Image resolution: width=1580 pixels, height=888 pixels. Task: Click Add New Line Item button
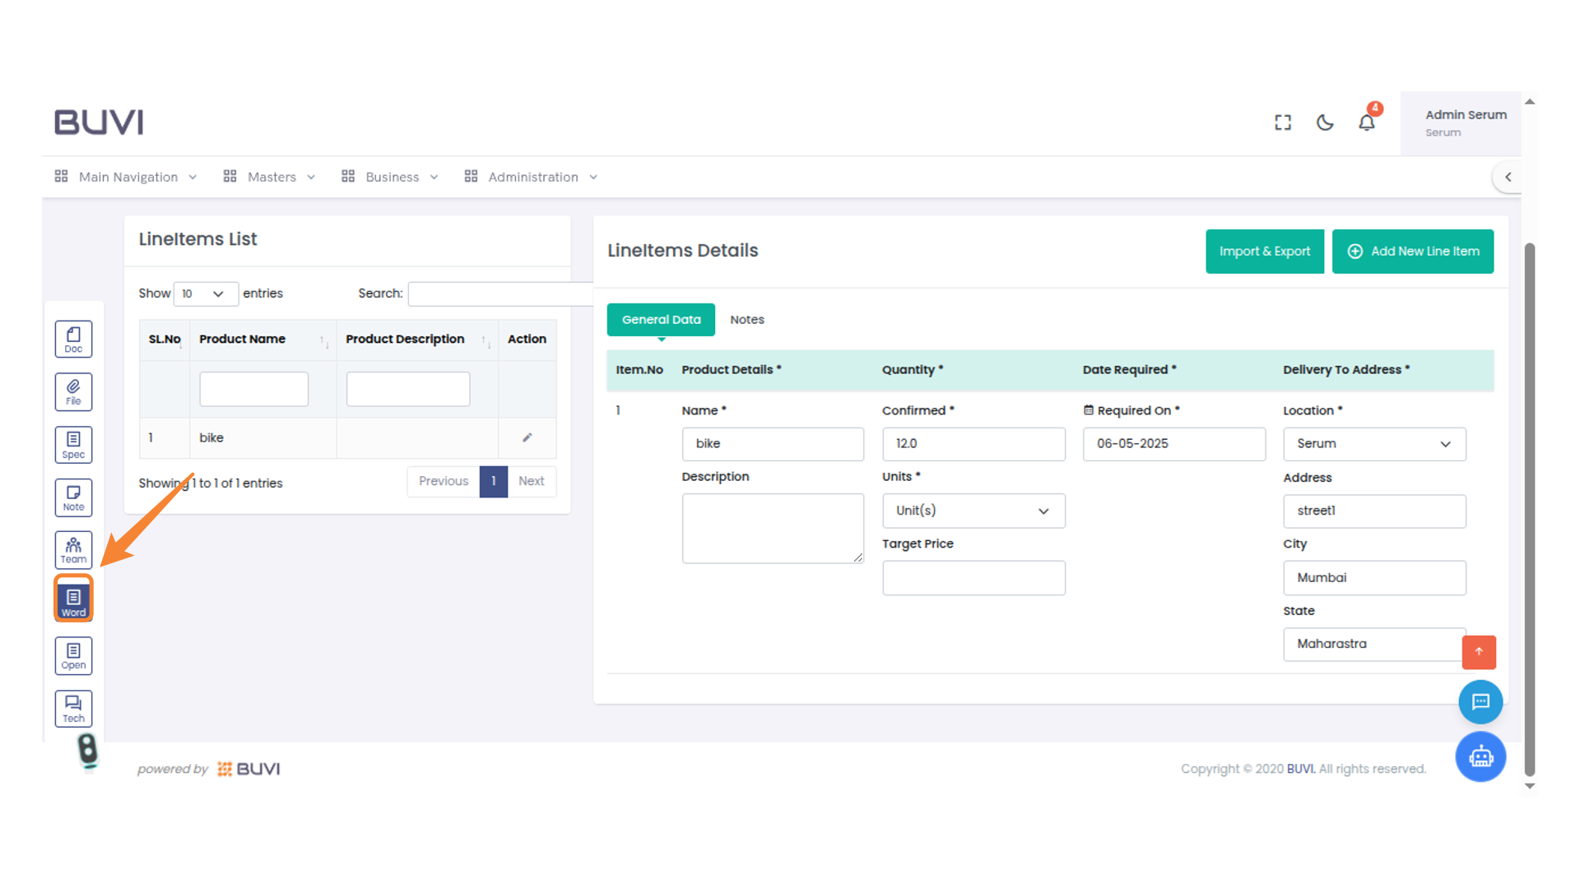click(x=1412, y=252)
